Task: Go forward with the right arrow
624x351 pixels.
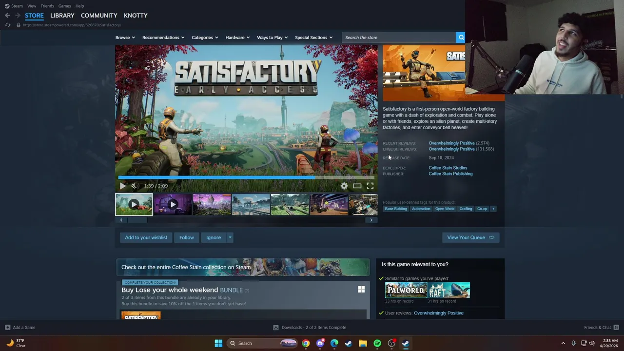Action: coord(18,16)
